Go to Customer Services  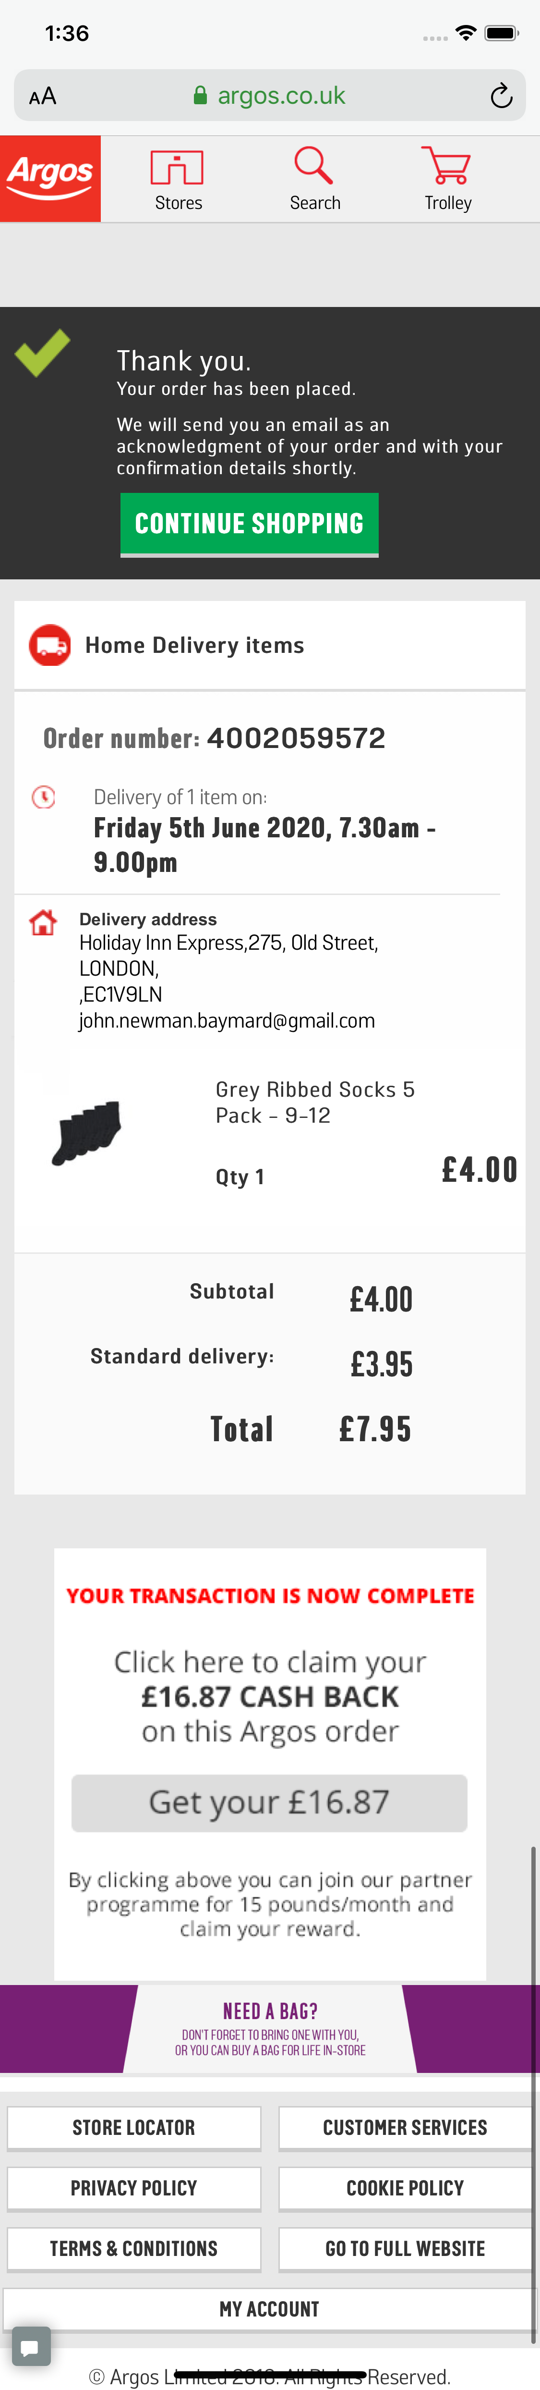pyautogui.click(x=405, y=2127)
